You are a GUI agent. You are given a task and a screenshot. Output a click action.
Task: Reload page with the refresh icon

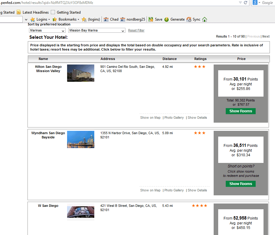[x=245, y=3]
